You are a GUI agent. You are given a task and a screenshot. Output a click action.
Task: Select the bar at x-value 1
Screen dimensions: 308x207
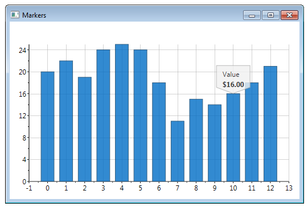click(x=66, y=121)
